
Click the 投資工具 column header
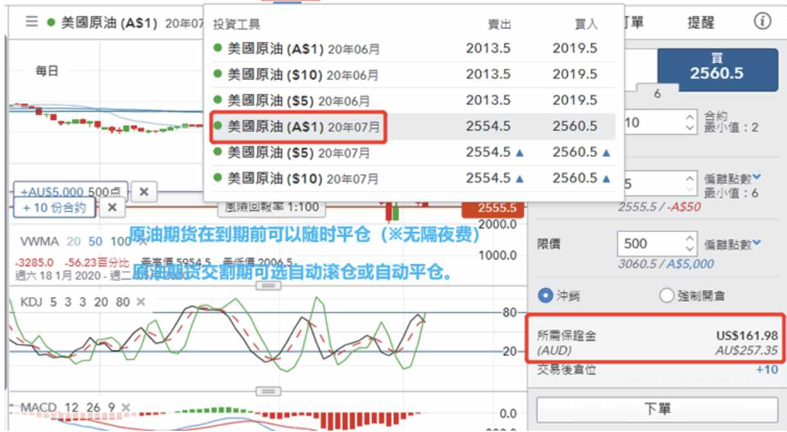pyautogui.click(x=237, y=25)
